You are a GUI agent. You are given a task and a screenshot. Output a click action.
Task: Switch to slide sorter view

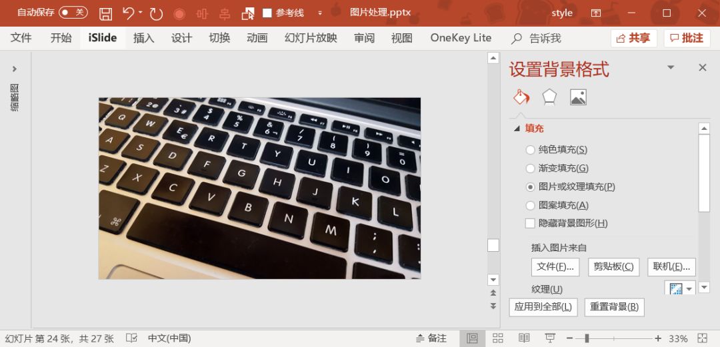point(498,338)
